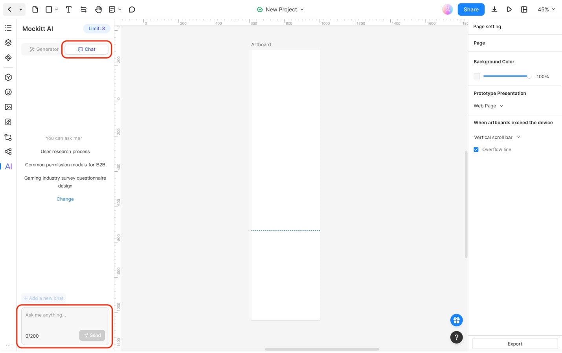Open the flowchart panel
Viewport: 562px width, 353px height.
pos(8,137)
